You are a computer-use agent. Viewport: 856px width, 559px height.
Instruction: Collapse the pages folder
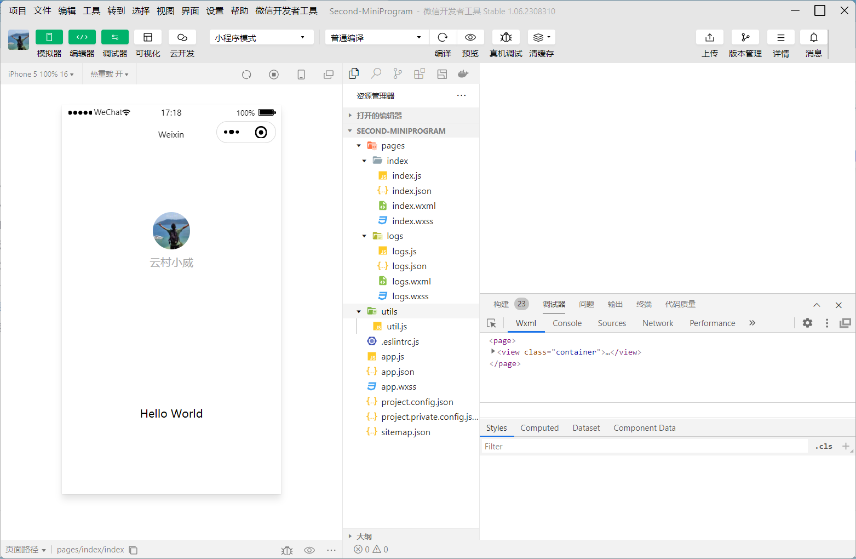(x=359, y=146)
